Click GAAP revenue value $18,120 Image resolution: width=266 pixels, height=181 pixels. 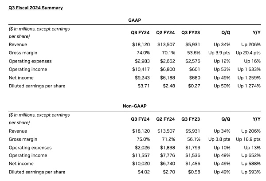(x=141, y=45)
